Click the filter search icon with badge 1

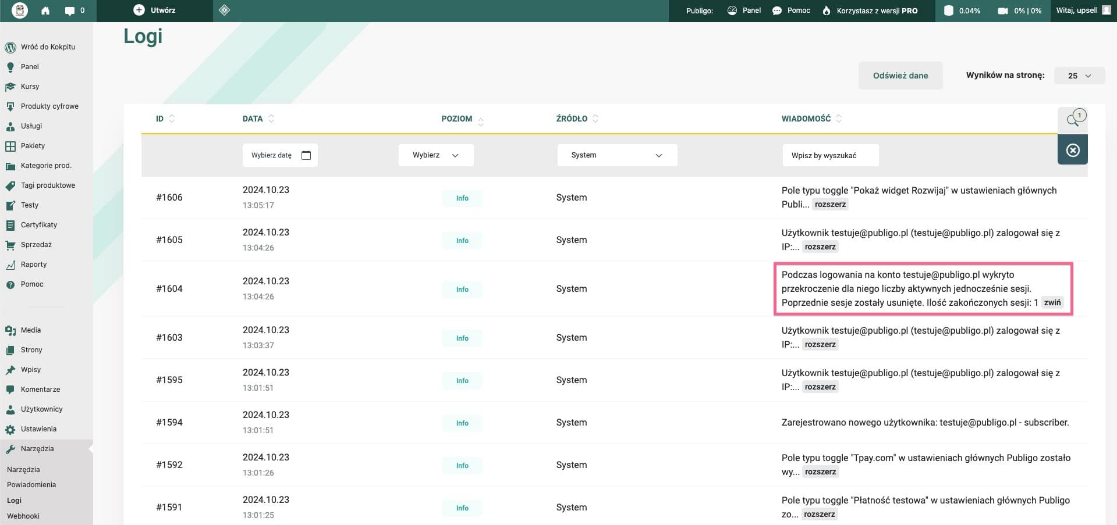[1073, 120]
